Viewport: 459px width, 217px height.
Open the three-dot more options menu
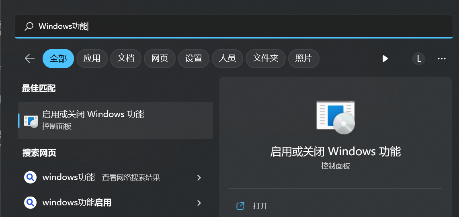click(441, 59)
